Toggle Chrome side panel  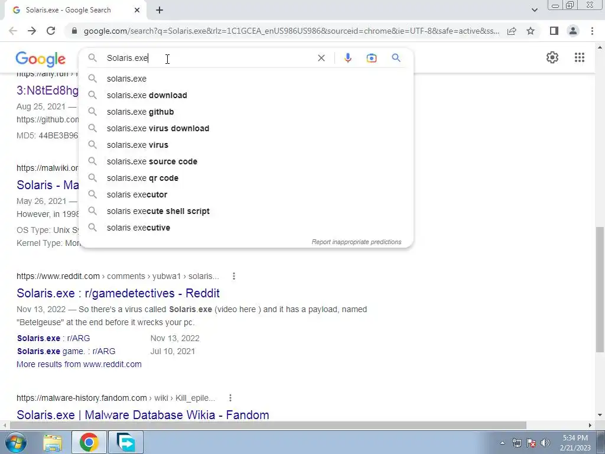(554, 31)
